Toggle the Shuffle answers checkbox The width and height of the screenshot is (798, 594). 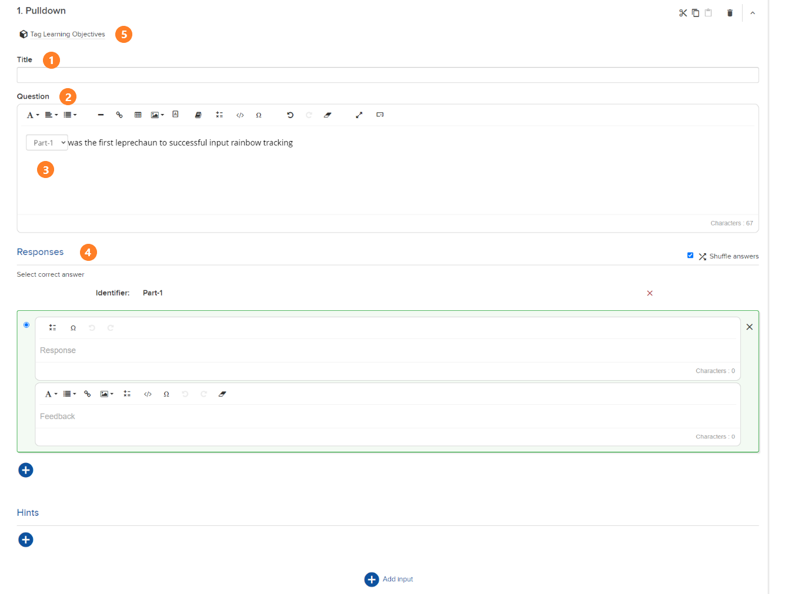pyautogui.click(x=690, y=256)
